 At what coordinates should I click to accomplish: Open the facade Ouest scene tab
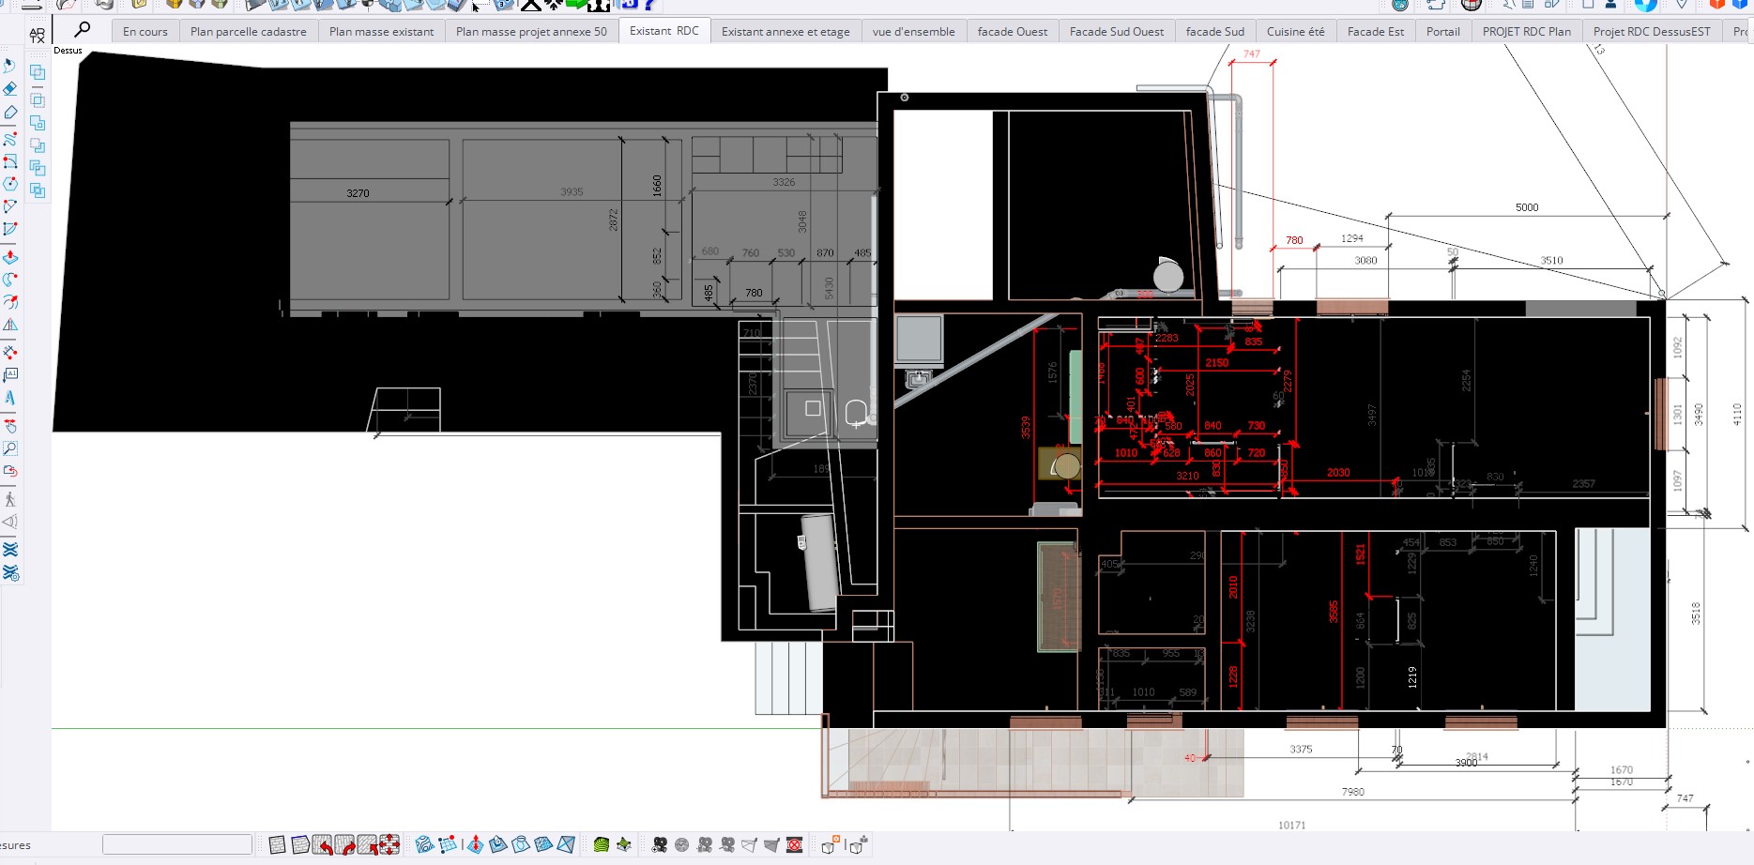[x=1013, y=31]
